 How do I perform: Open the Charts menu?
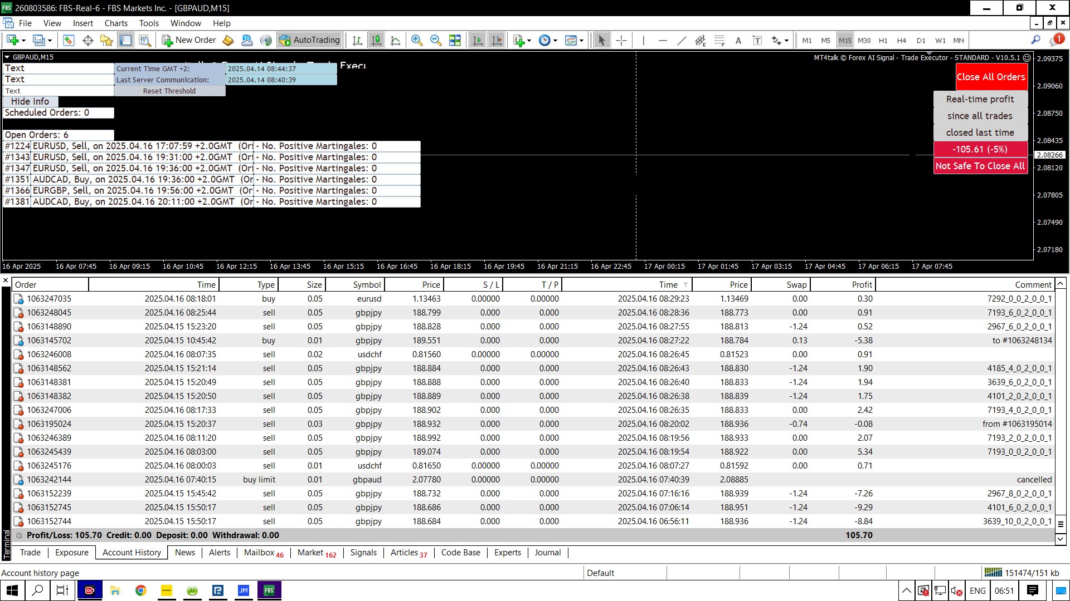(x=116, y=23)
